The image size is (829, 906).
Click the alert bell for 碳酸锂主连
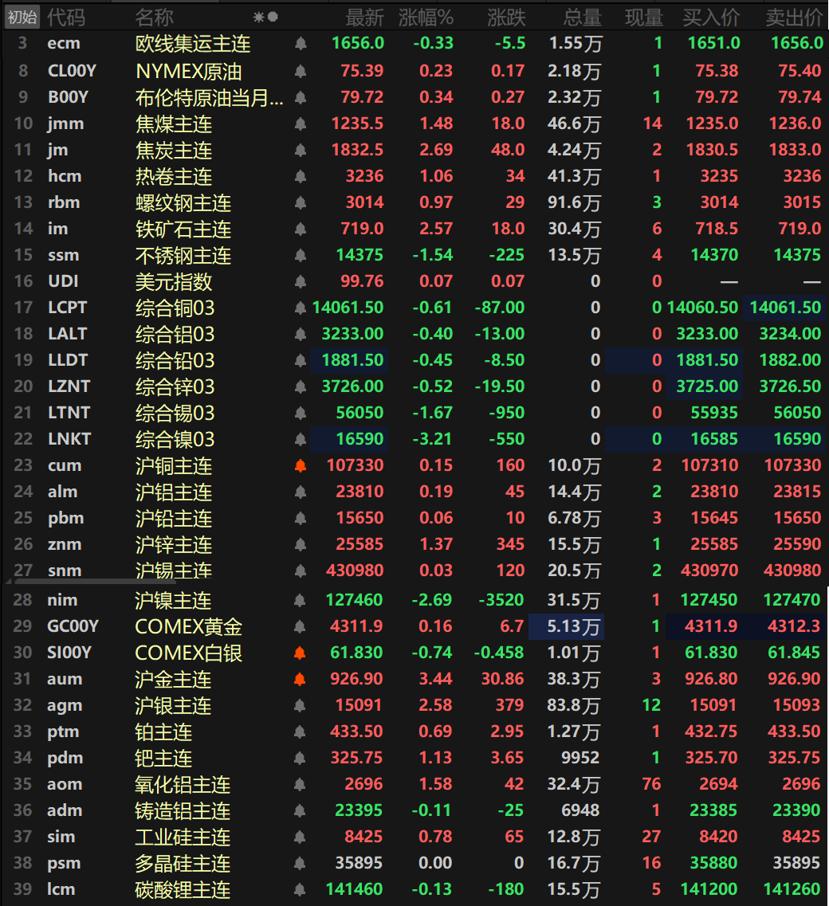pyautogui.click(x=300, y=889)
